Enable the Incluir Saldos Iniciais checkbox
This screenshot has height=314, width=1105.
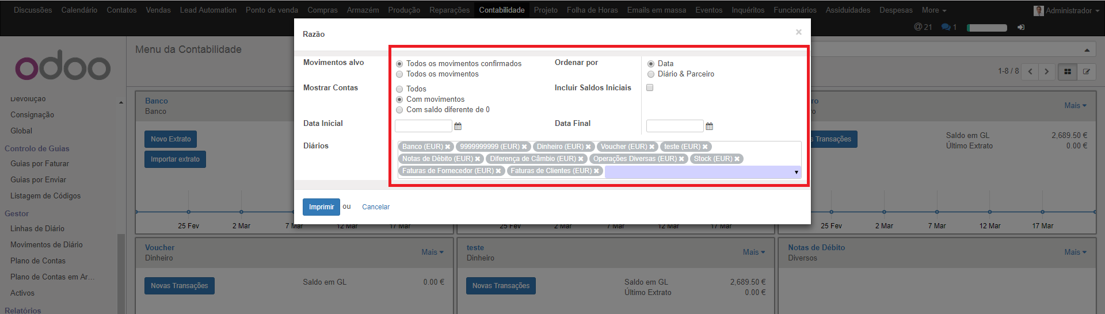650,88
